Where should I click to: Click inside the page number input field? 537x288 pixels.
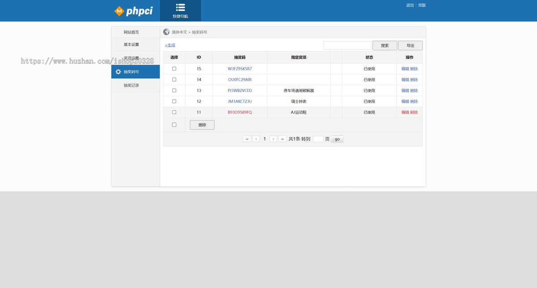318,139
